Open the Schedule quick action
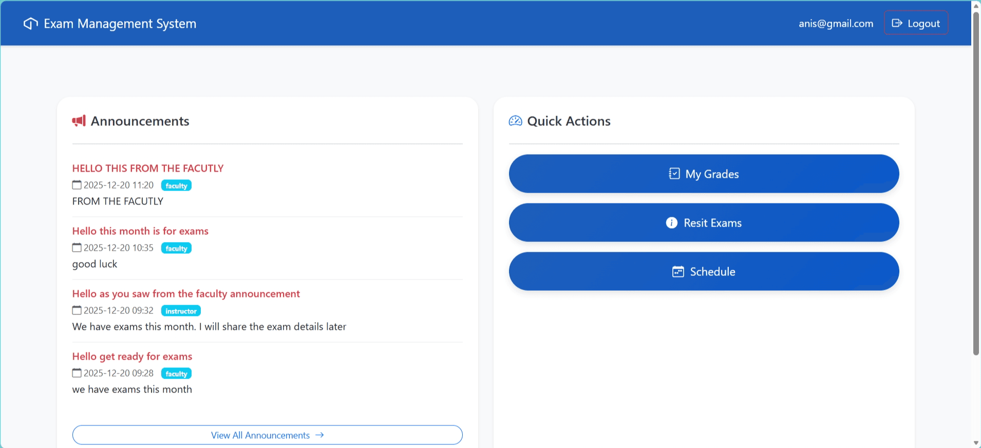Image resolution: width=981 pixels, height=448 pixels. (x=704, y=271)
